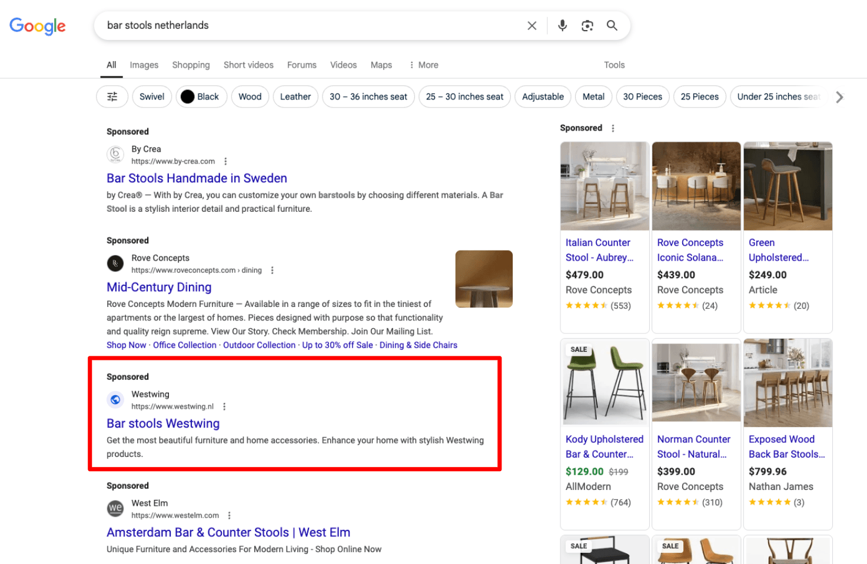
Task: Open options menu beside By Crea URL
Action: tap(225, 161)
